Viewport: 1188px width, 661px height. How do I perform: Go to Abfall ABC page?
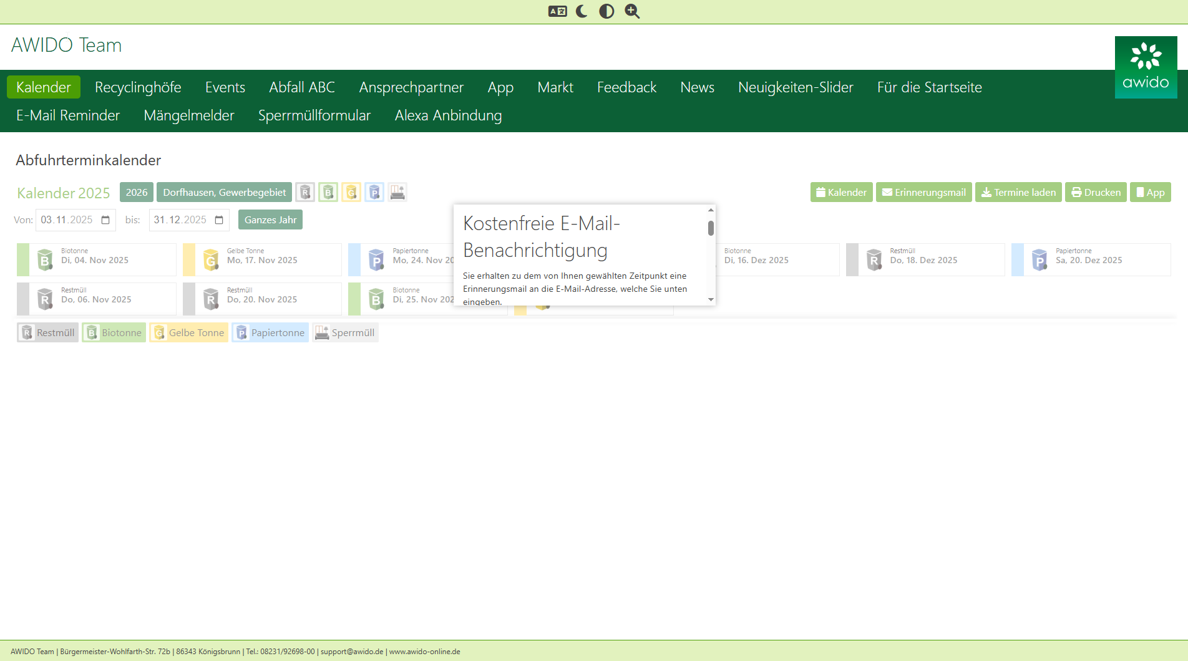tap(302, 87)
